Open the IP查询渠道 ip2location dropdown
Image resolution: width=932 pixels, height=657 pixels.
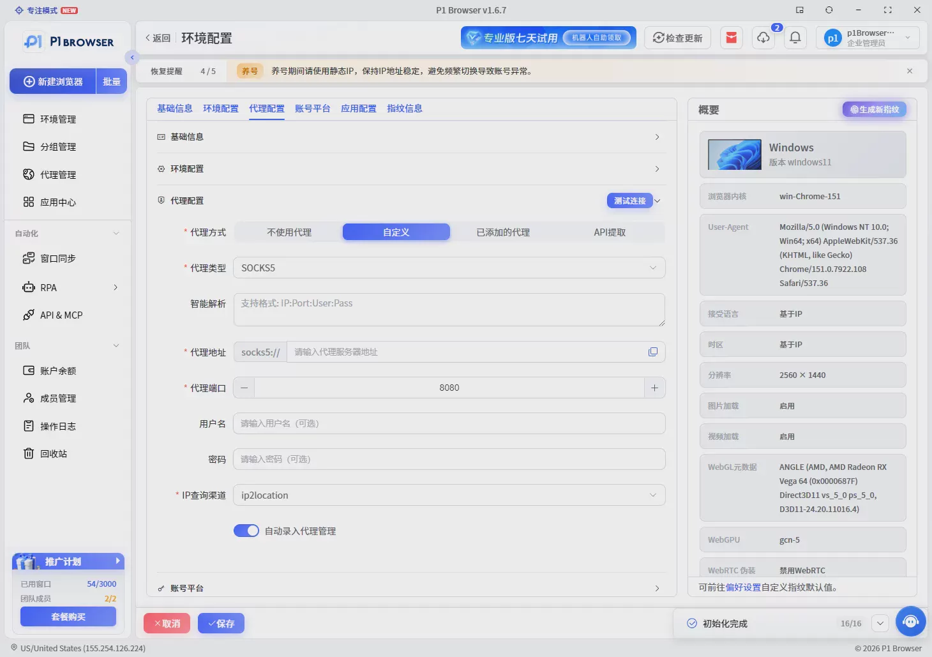click(449, 495)
